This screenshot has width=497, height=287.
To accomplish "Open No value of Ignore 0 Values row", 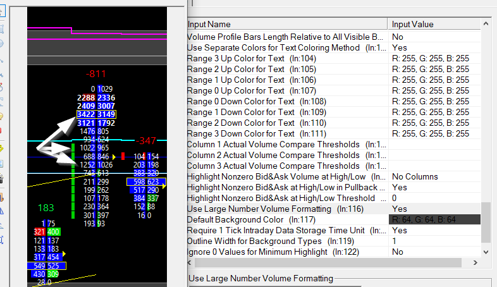I will coord(434,252).
